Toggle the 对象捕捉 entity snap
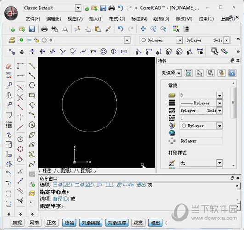 pyautogui.click(x=91, y=223)
